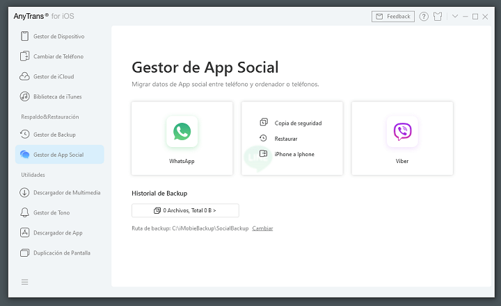Click the Ruta de backup path text
This screenshot has height=306, width=501.
tap(190, 228)
